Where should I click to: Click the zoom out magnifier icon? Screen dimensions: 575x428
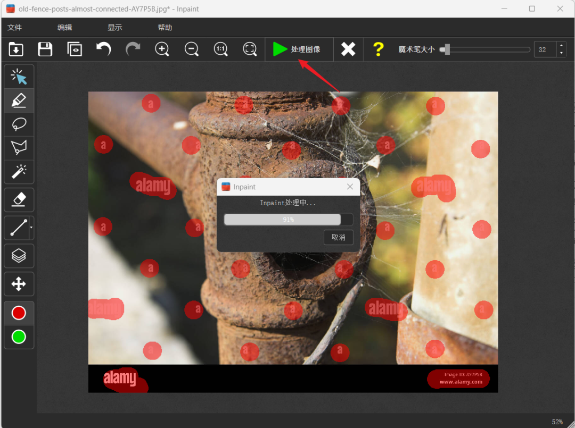tap(191, 49)
